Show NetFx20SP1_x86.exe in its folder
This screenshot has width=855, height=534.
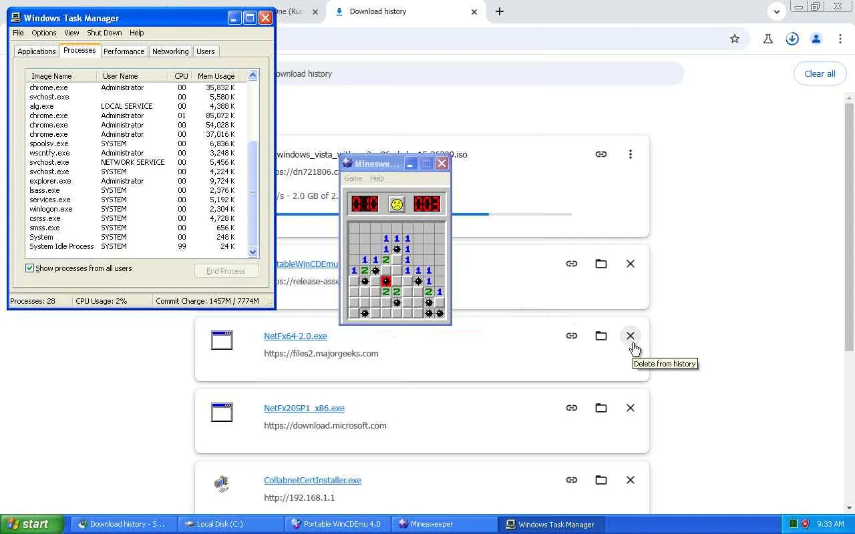pos(601,408)
